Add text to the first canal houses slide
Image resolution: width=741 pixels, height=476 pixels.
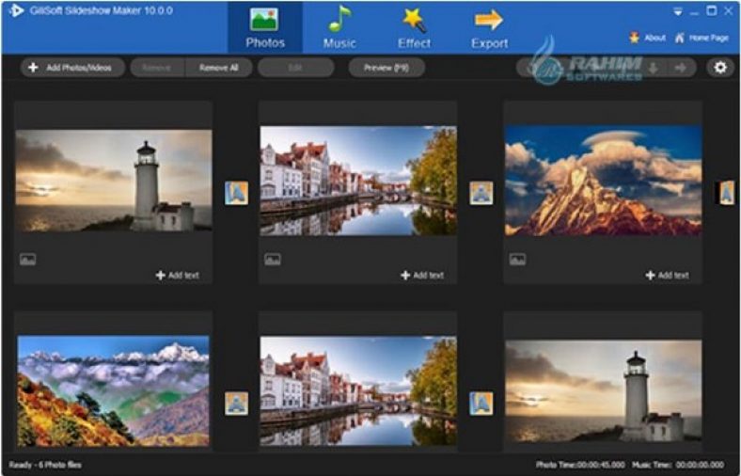click(x=422, y=275)
